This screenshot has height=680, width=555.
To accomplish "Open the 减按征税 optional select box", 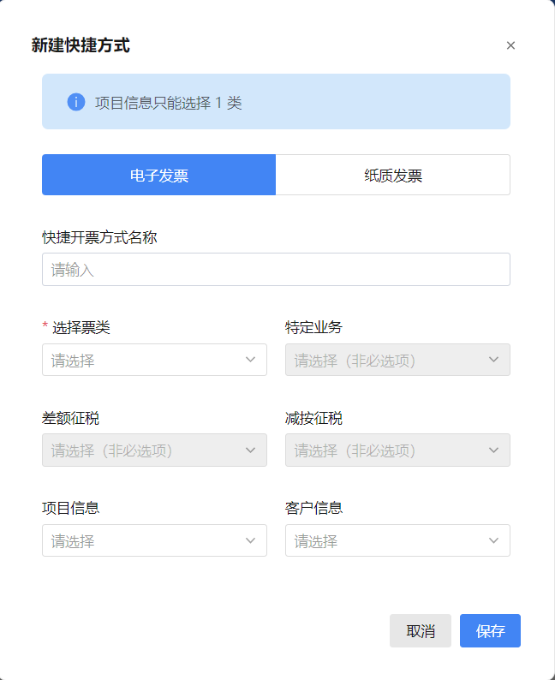I will pos(397,450).
